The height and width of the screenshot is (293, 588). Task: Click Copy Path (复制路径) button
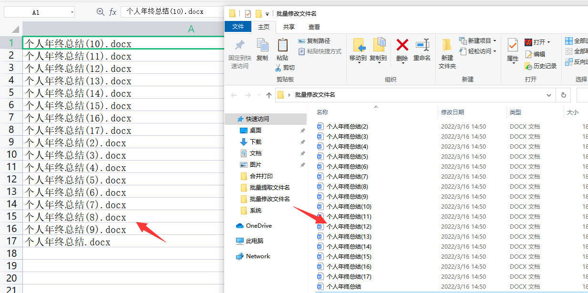tap(314, 41)
